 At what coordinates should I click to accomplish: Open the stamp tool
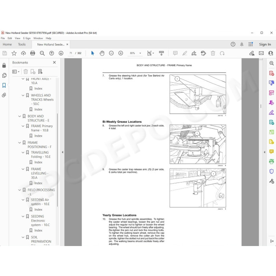(x=203, y=53)
